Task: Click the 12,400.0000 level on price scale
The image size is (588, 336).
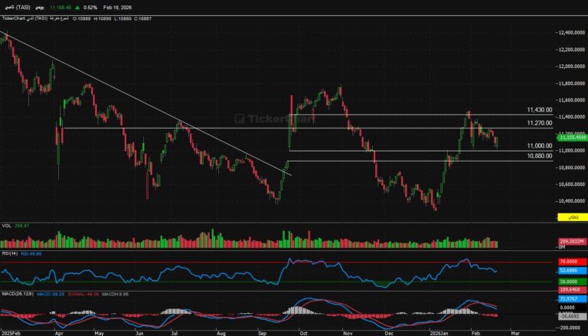Action: point(571,33)
